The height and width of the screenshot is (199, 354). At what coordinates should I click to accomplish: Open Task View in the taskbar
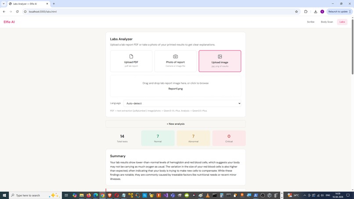tap(66, 195)
